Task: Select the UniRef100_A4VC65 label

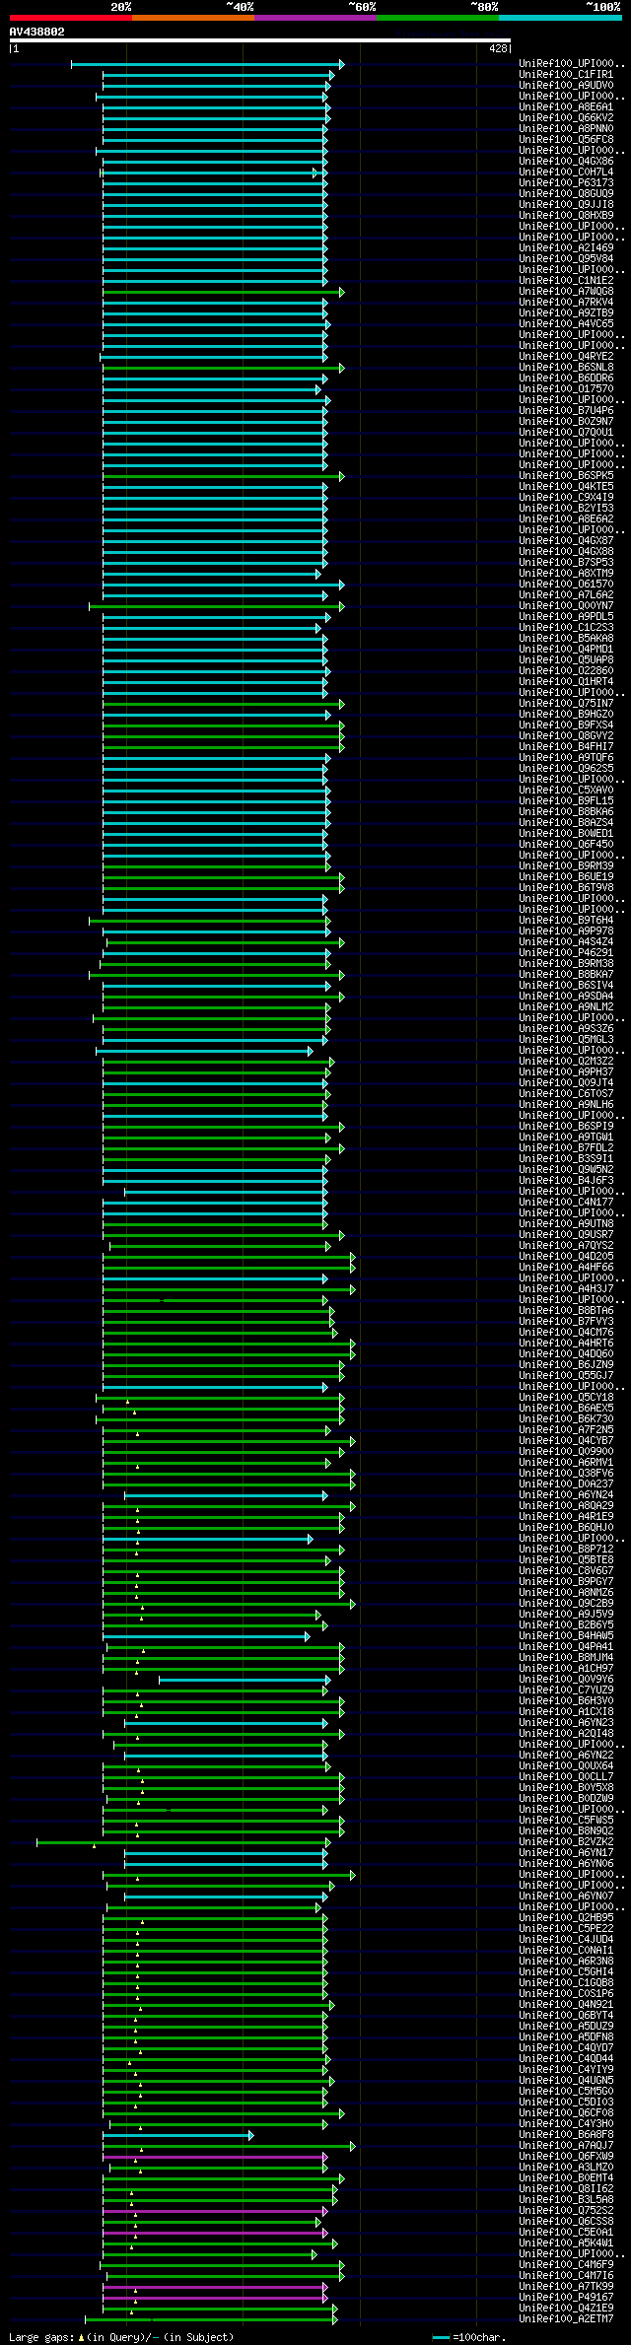Action: coord(566,323)
